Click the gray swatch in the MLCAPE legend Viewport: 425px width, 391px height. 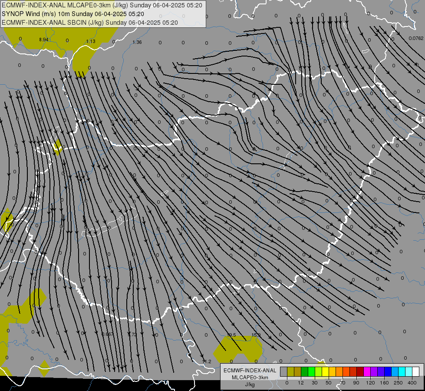click(284, 371)
